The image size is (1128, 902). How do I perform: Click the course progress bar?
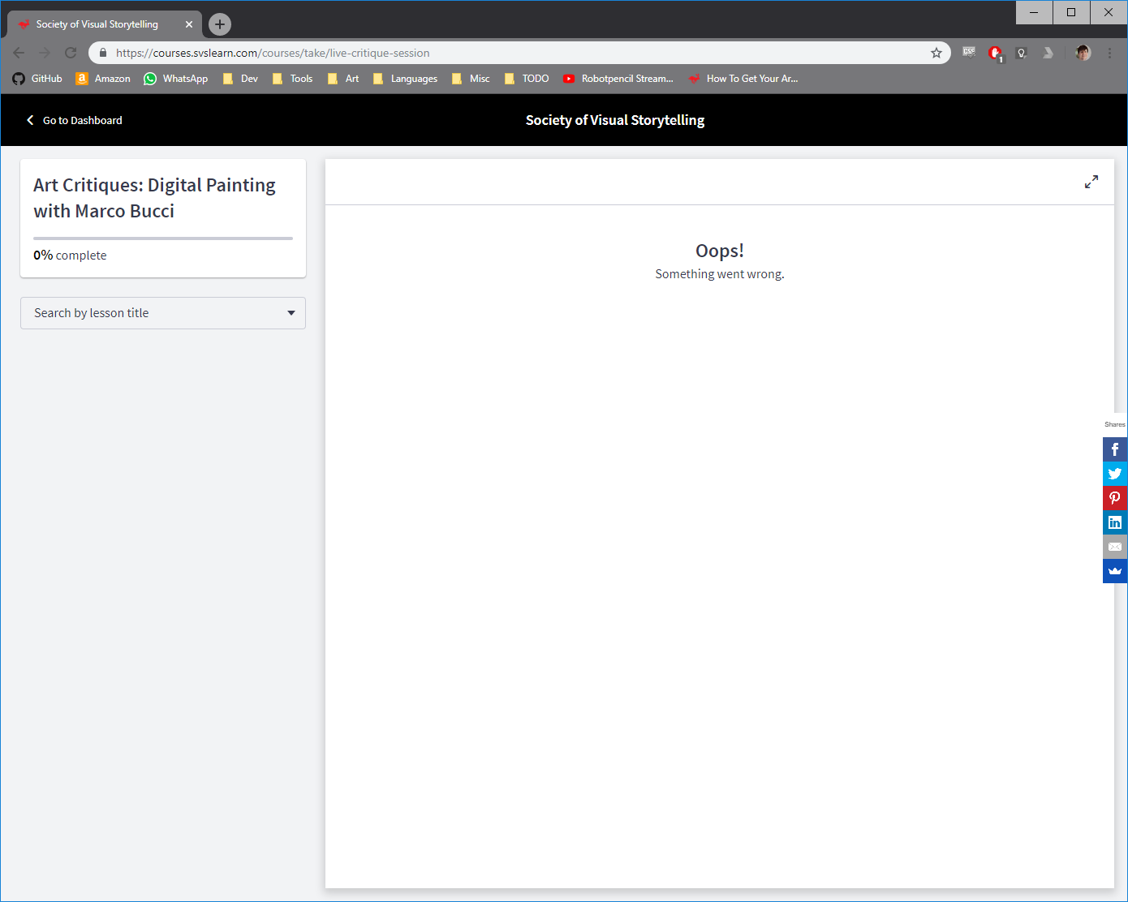click(x=163, y=238)
